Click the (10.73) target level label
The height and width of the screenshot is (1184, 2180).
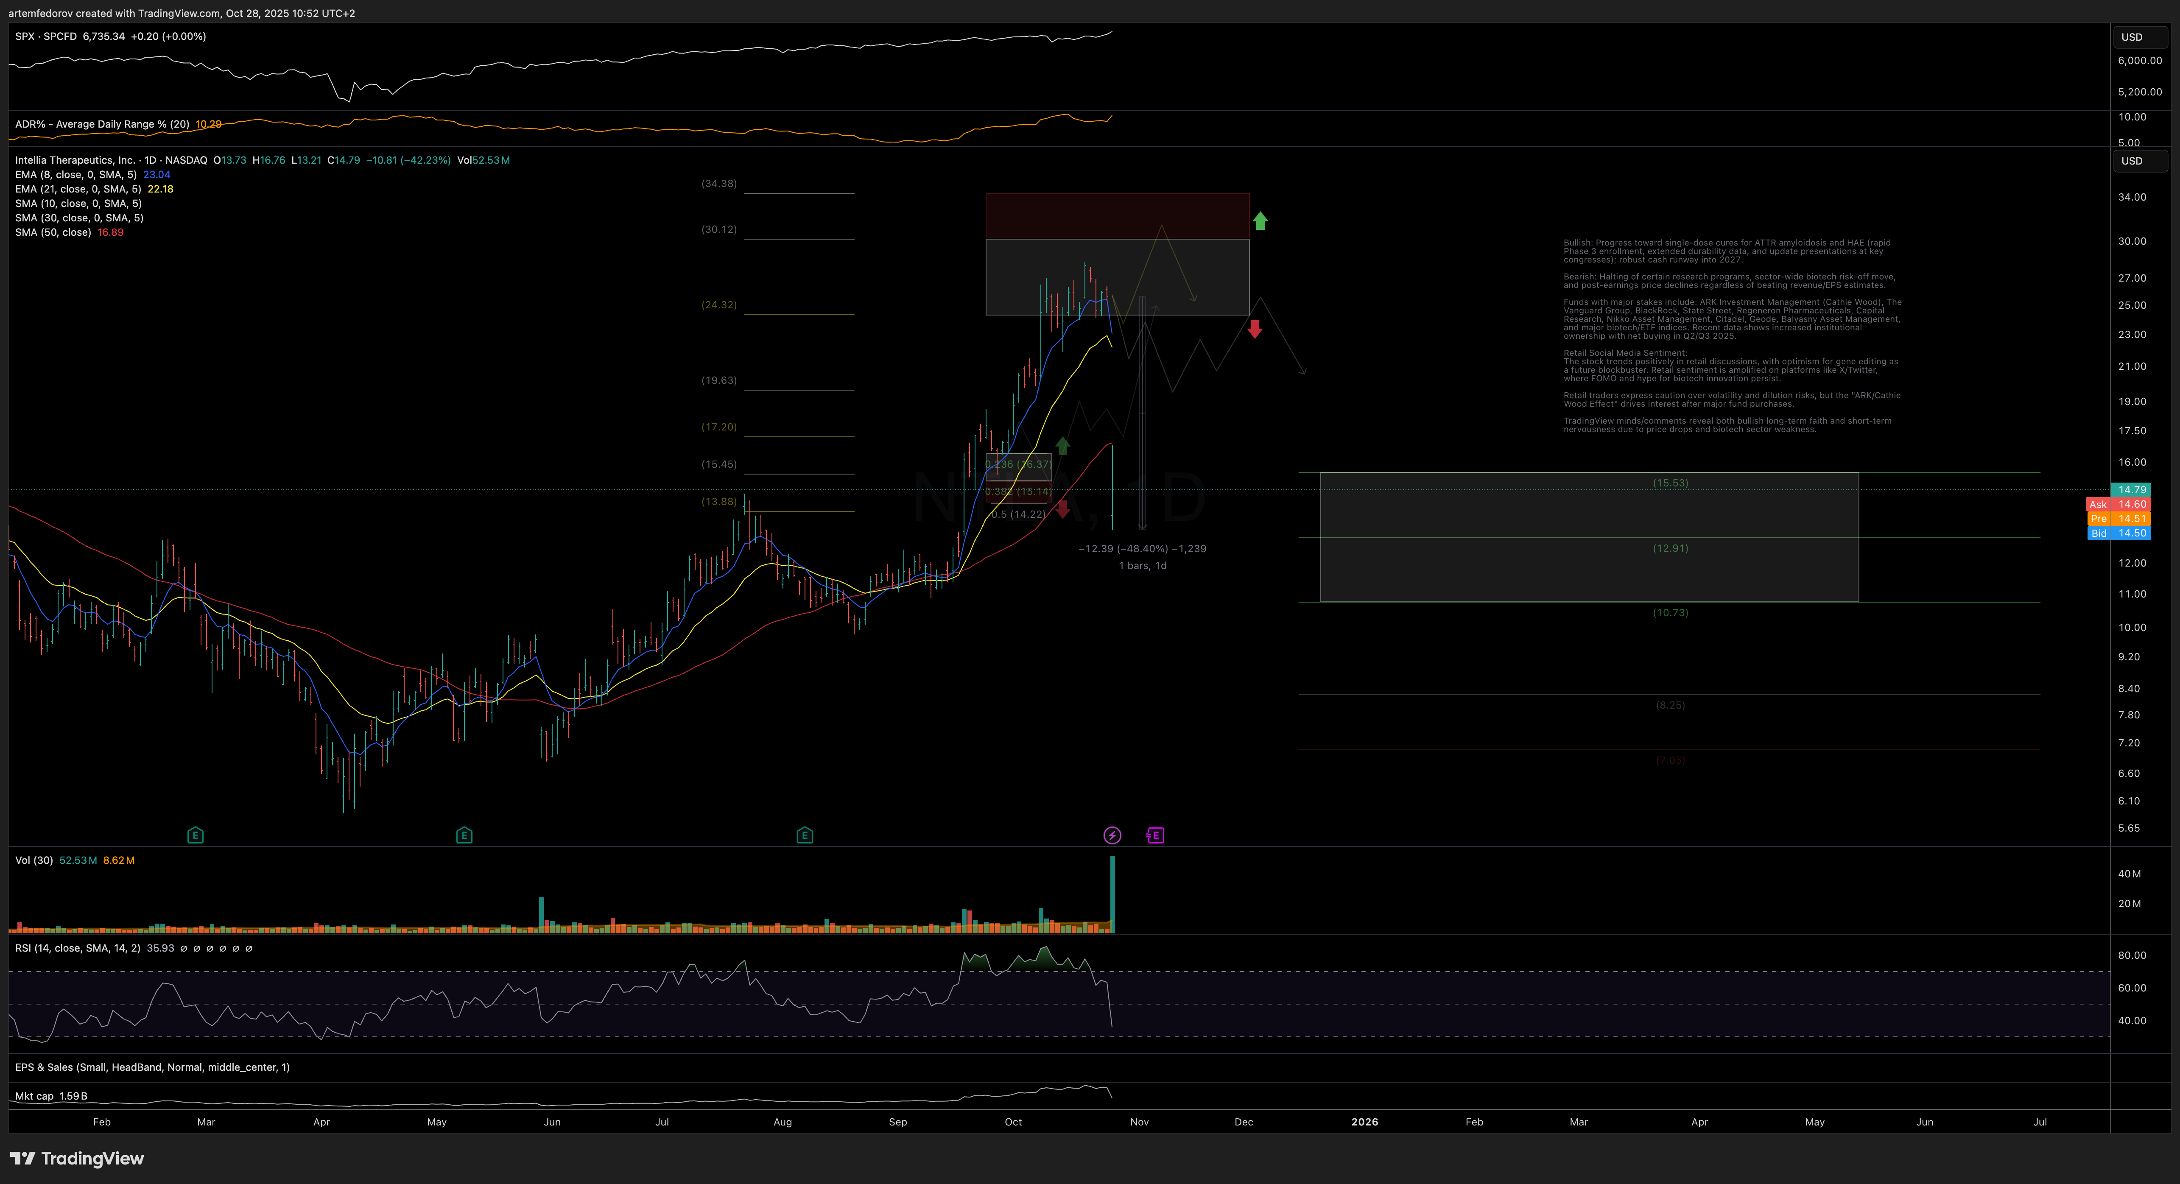[1671, 613]
